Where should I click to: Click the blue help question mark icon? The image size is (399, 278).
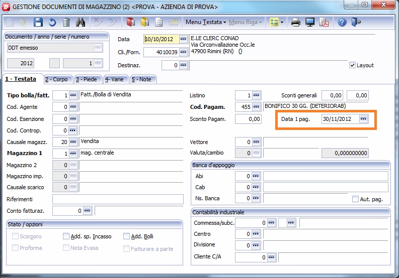point(342,22)
